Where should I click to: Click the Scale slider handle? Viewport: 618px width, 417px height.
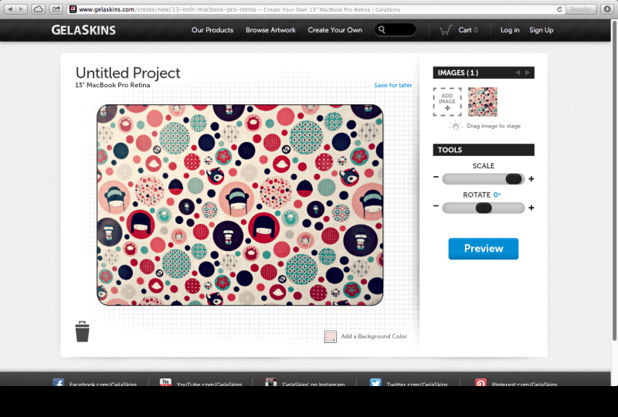pyautogui.click(x=514, y=179)
